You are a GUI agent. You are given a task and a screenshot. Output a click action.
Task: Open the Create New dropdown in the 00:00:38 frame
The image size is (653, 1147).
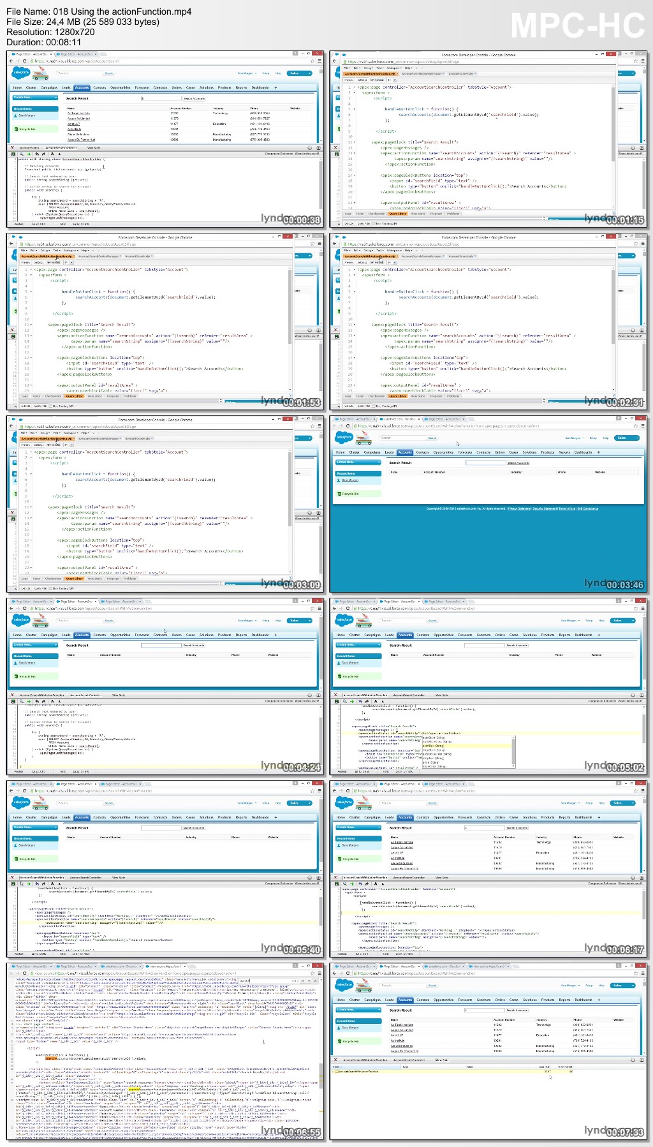[x=36, y=98]
